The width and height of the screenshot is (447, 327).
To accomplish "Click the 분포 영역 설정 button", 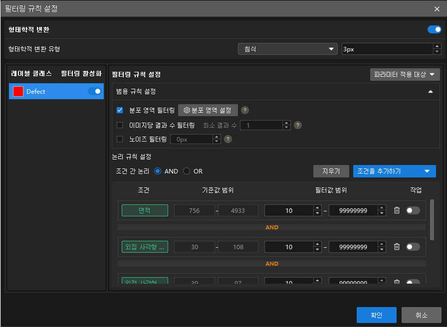I will (x=208, y=110).
